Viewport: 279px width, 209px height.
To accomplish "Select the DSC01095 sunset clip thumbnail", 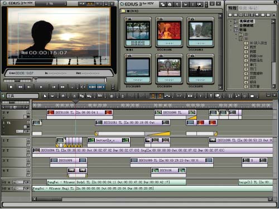I will [x=200, y=69].
